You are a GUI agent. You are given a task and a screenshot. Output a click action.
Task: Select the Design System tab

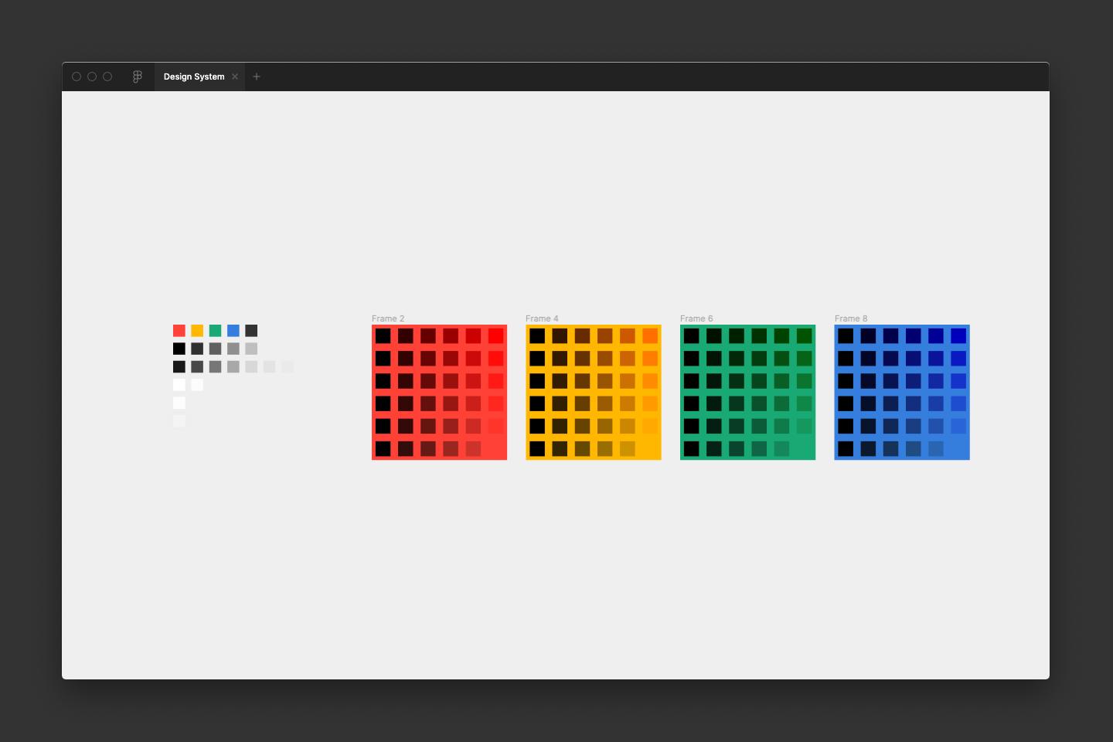click(x=193, y=77)
